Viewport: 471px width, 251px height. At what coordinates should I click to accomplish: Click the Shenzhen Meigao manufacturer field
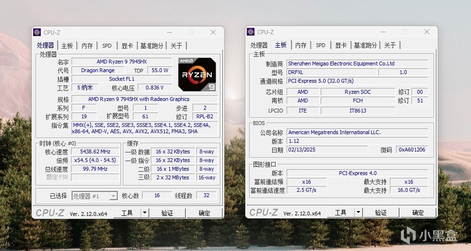pyautogui.click(x=358, y=63)
